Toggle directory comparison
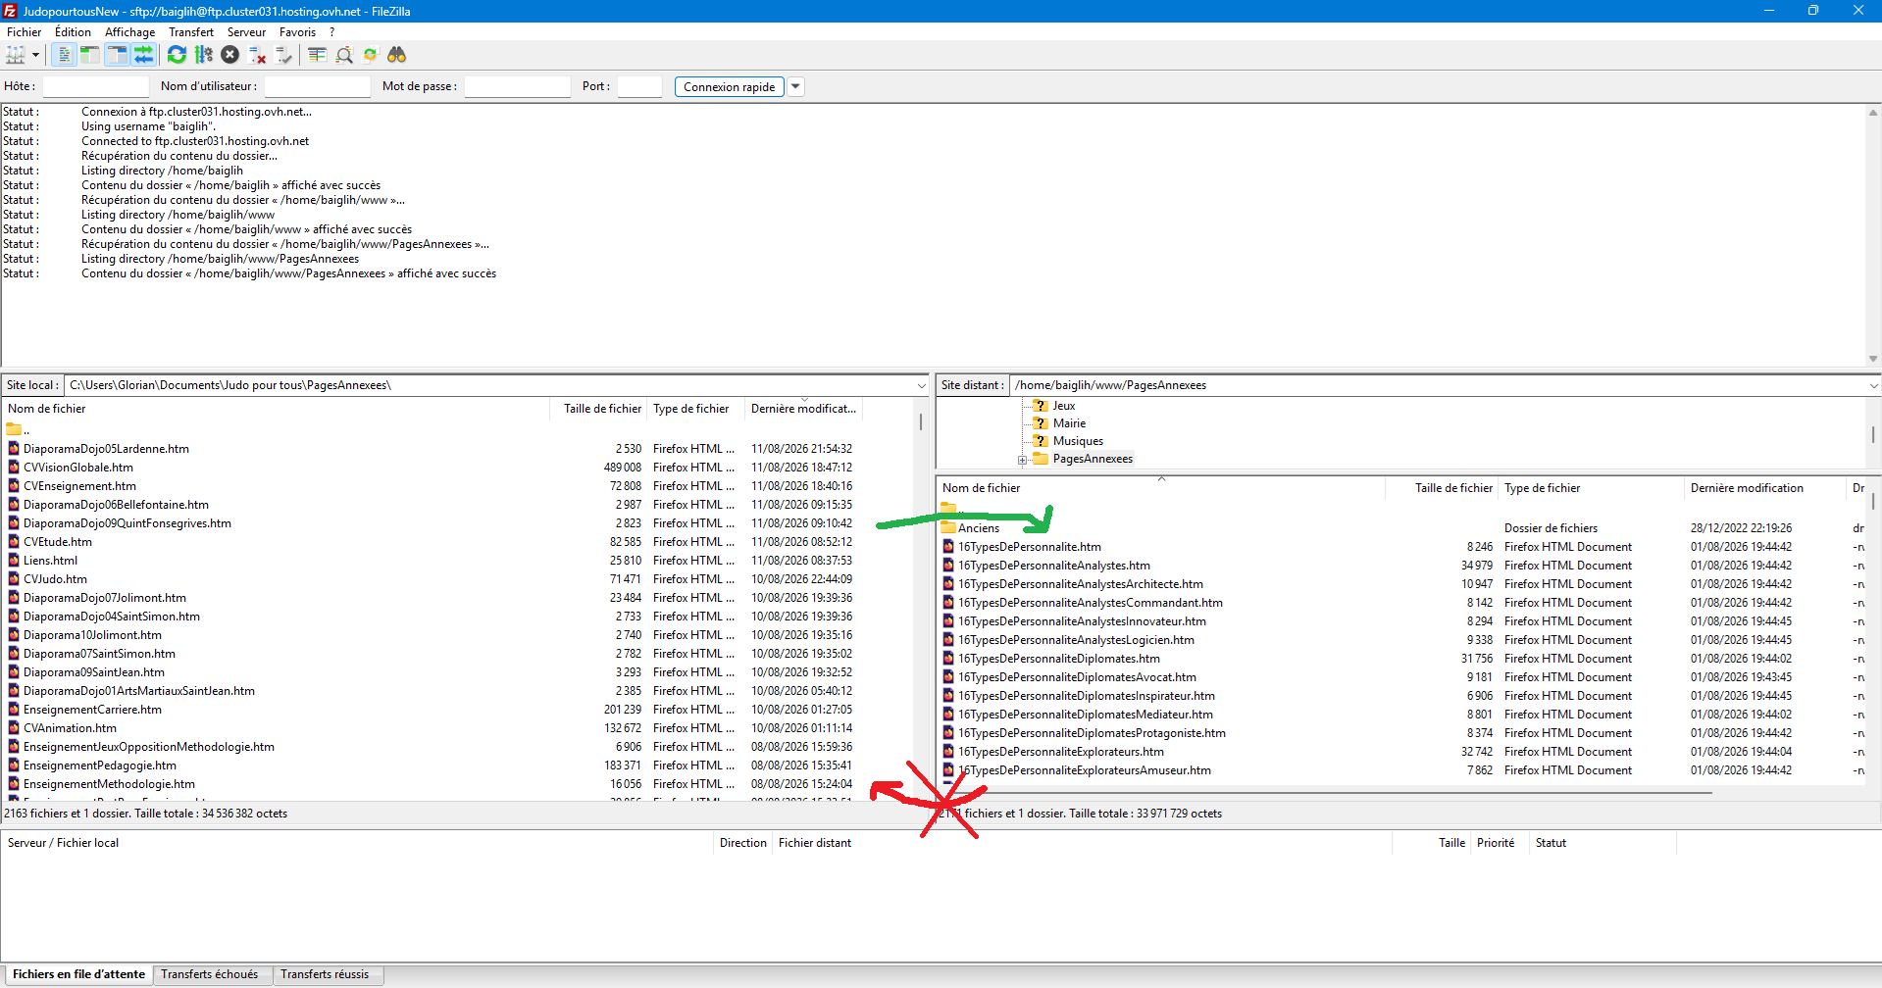This screenshot has height=988, width=1882. (x=344, y=55)
